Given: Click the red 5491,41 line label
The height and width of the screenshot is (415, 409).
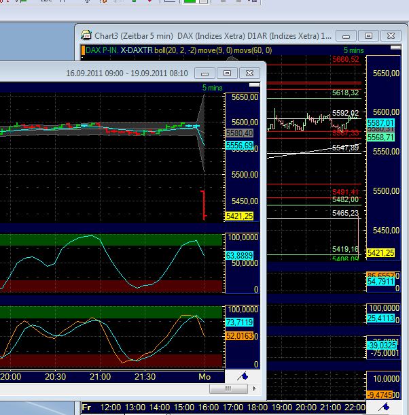Looking at the screenshot, I should pyautogui.click(x=345, y=192).
